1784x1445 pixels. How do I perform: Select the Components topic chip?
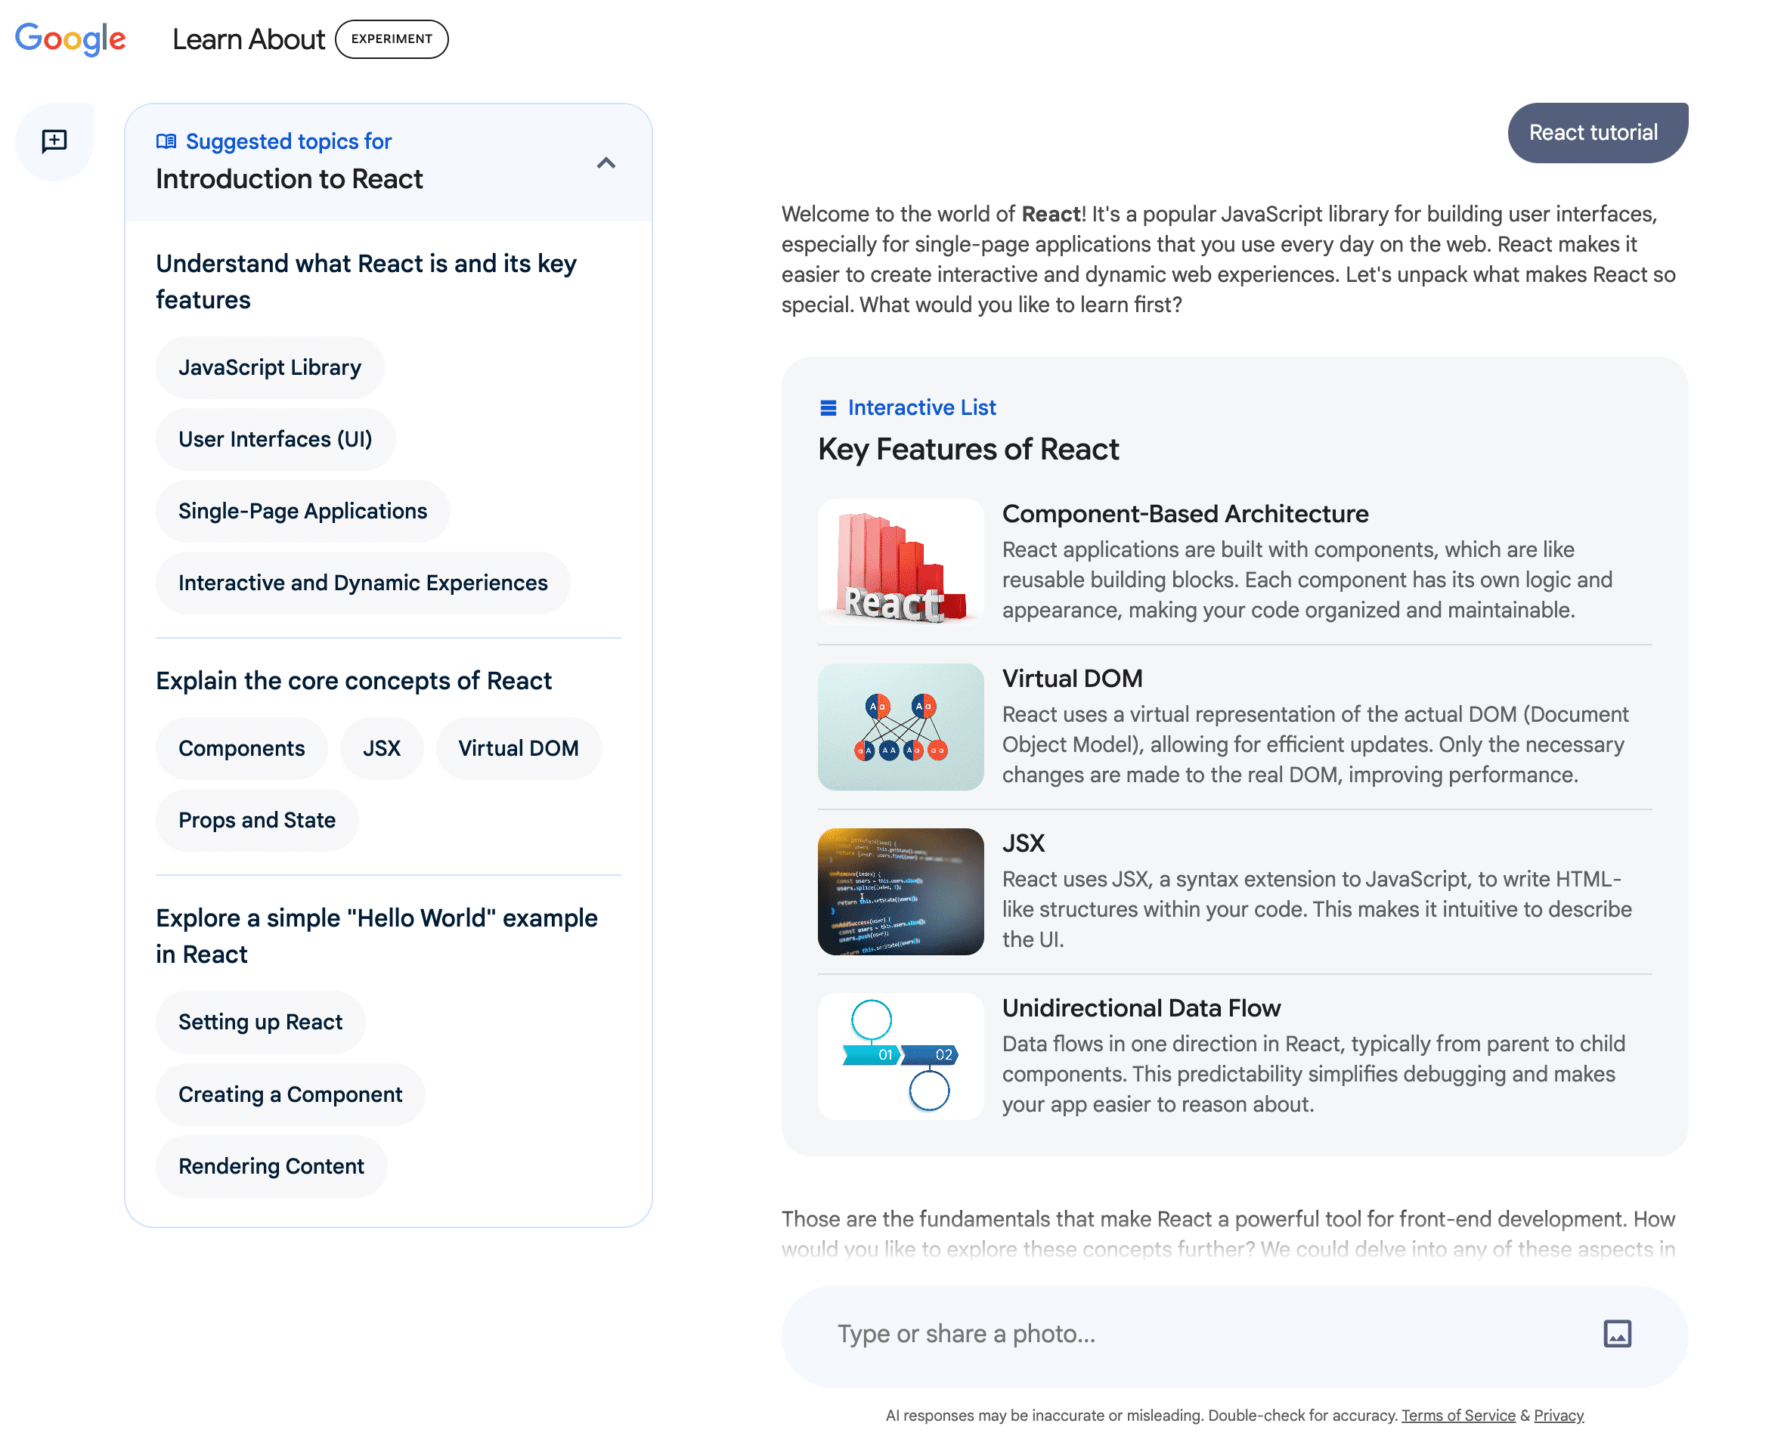coord(241,748)
